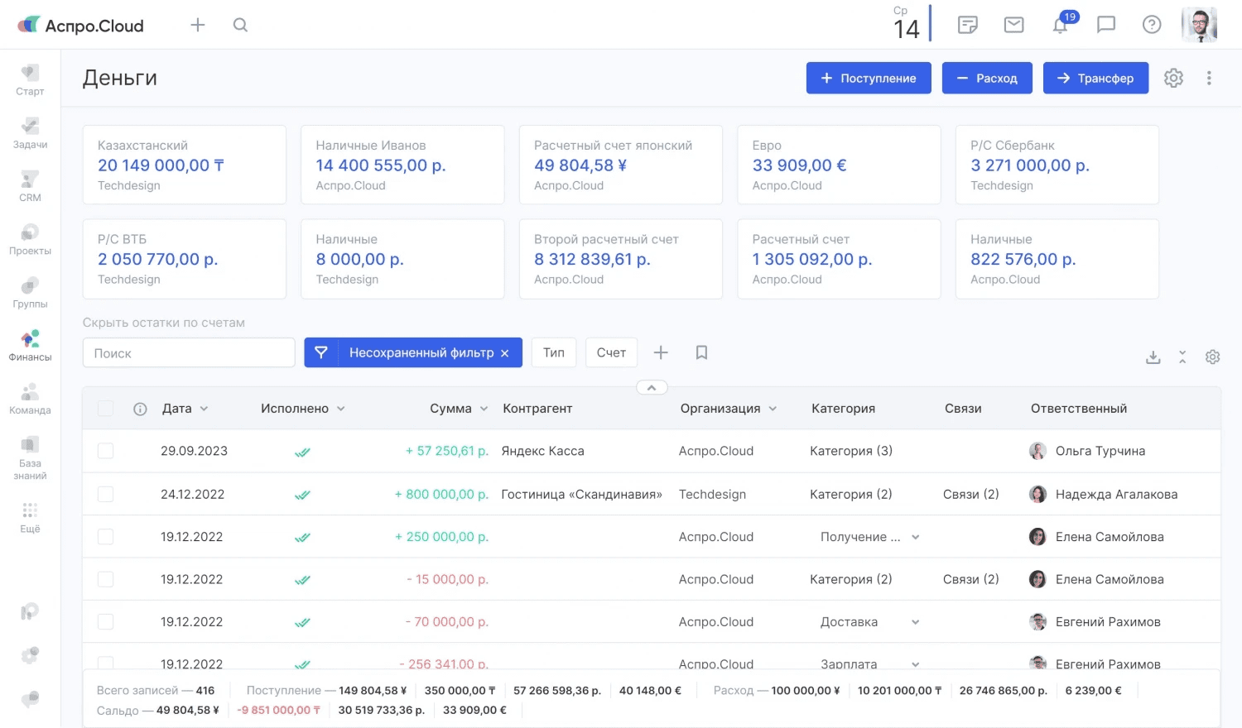Click the Поиск search field
This screenshot has width=1242, height=728.
click(x=189, y=353)
